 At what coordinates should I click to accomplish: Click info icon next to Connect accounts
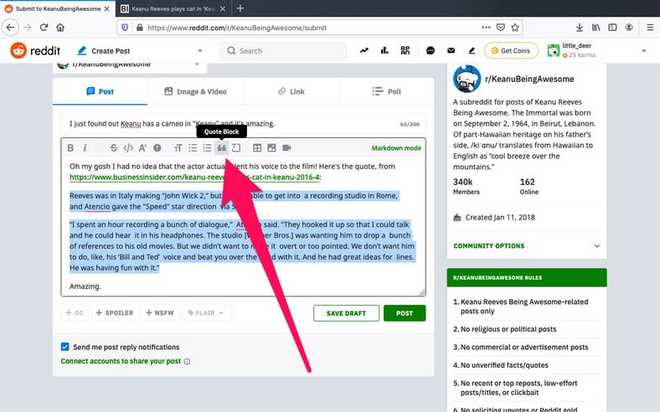coord(187,362)
